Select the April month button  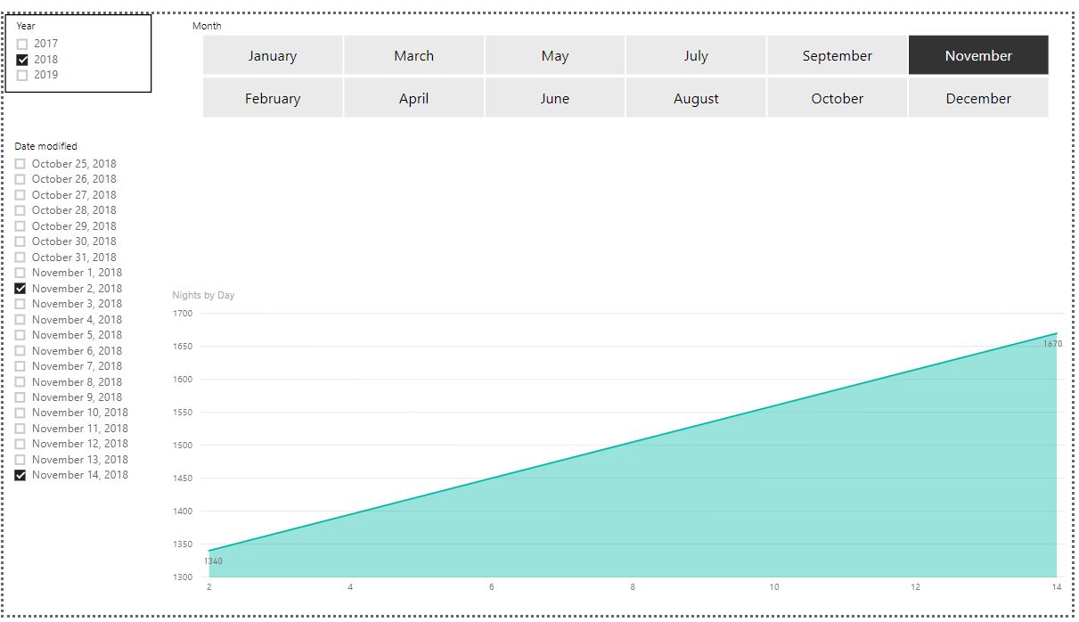coord(413,98)
